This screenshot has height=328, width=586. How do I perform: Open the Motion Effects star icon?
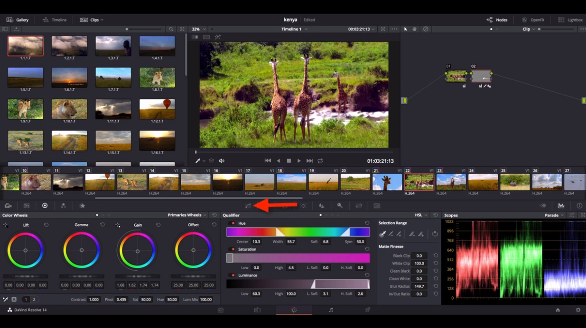click(82, 206)
